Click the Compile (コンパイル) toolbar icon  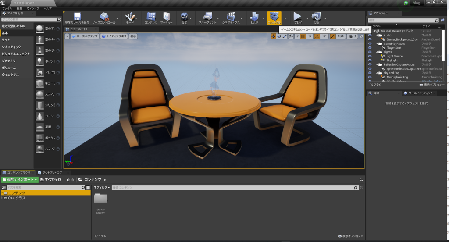pyautogui.click(x=274, y=17)
